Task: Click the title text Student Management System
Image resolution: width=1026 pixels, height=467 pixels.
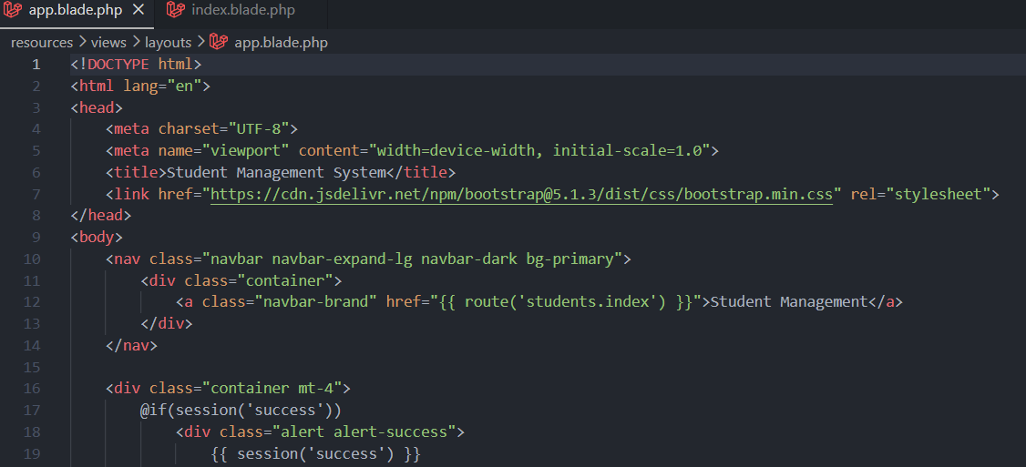Action: [276, 173]
